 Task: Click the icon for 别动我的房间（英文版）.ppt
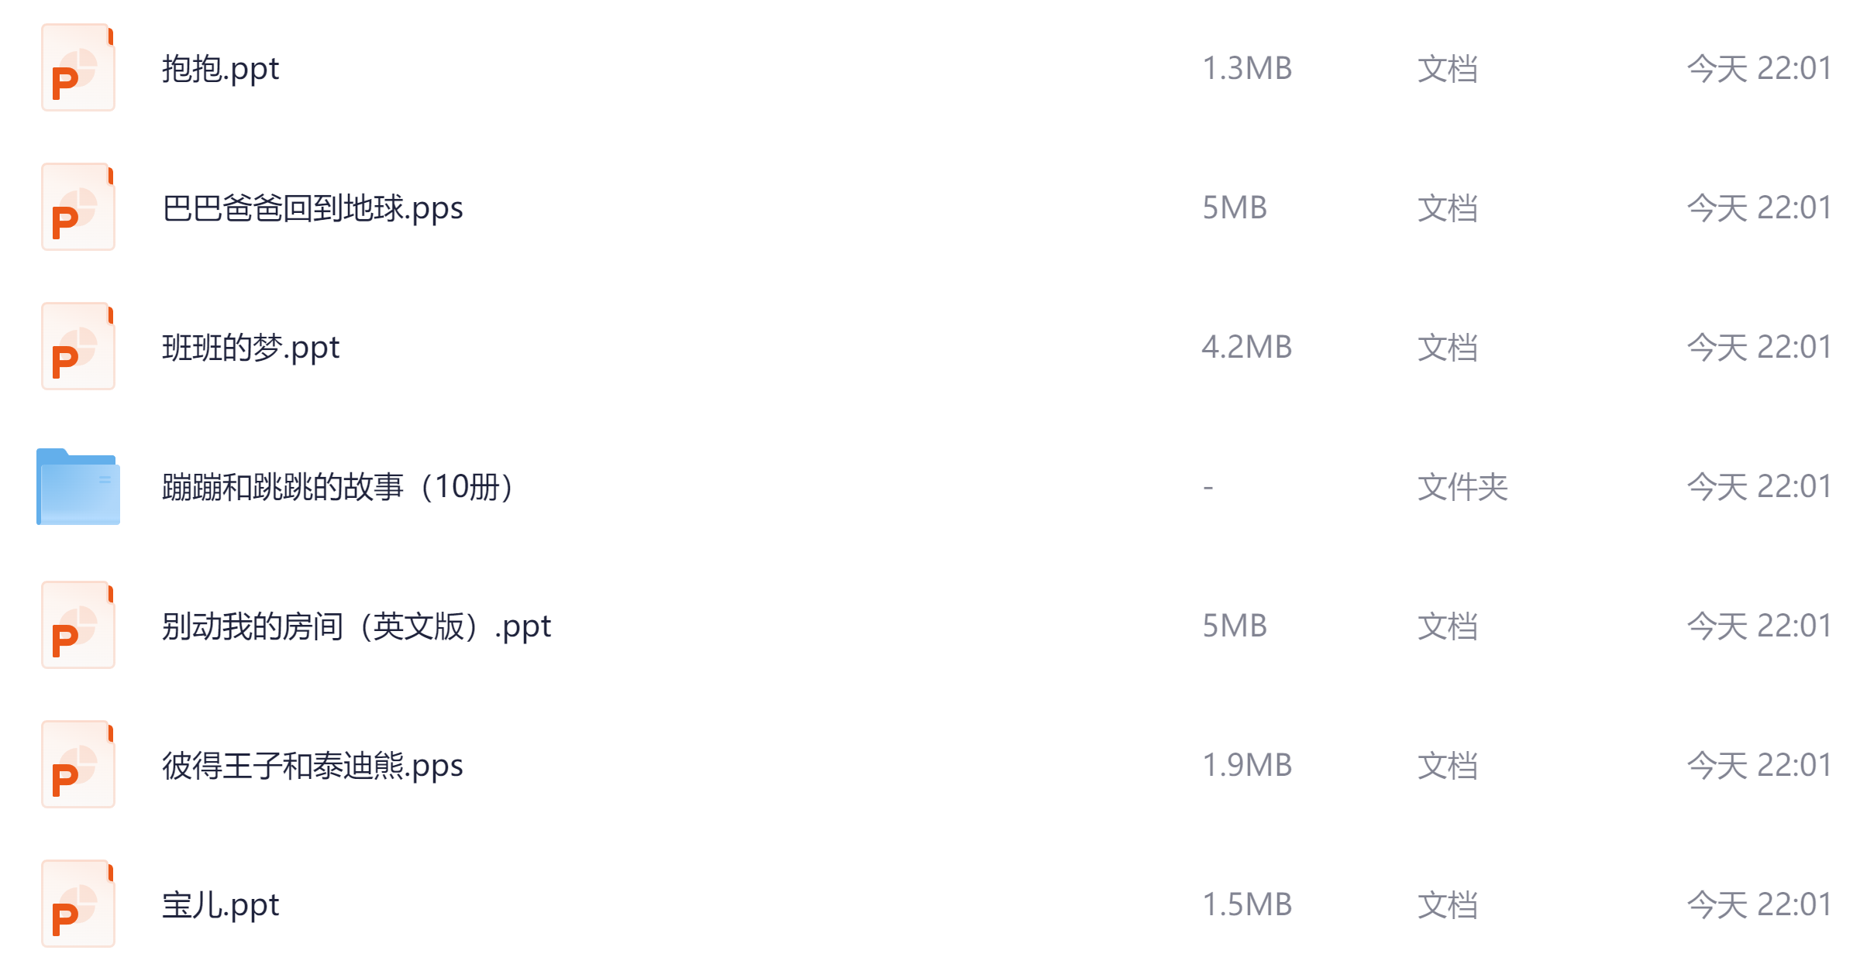78,626
